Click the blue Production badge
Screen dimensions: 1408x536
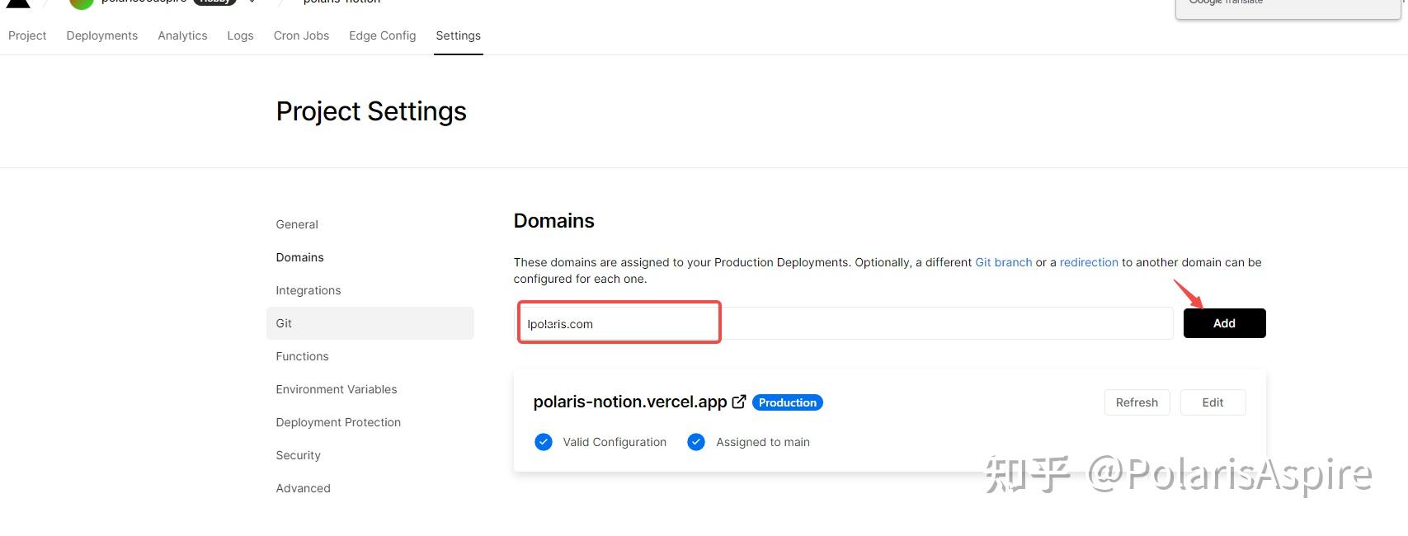point(787,402)
